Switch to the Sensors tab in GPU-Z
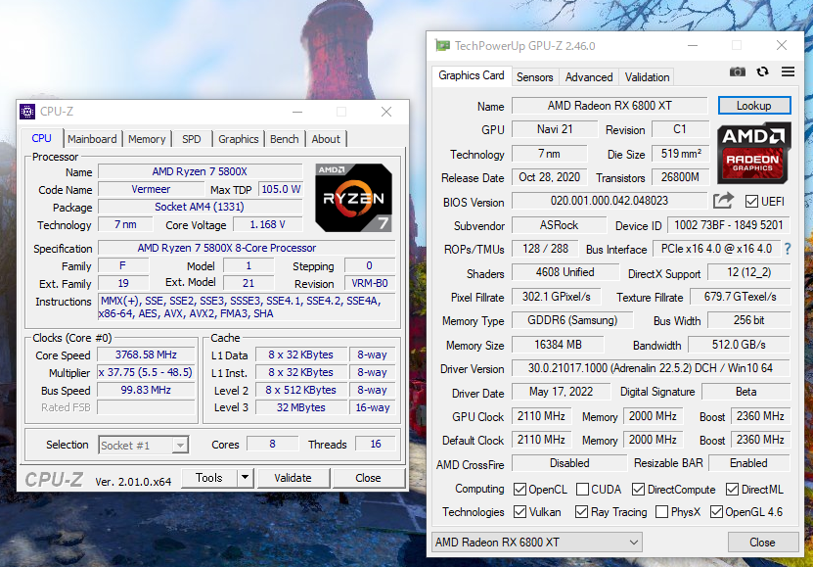Screen dimensions: 813x567 point(534,77)
